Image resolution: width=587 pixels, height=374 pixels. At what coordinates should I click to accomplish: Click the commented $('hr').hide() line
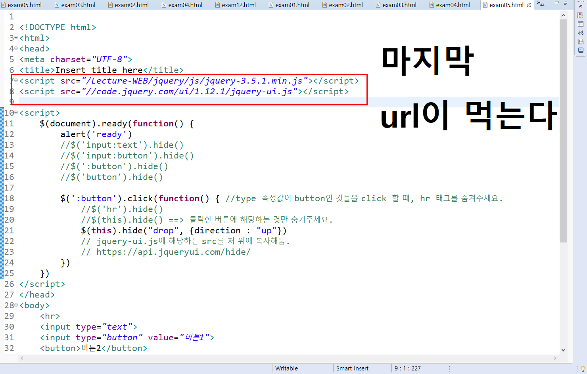(122, 209)
